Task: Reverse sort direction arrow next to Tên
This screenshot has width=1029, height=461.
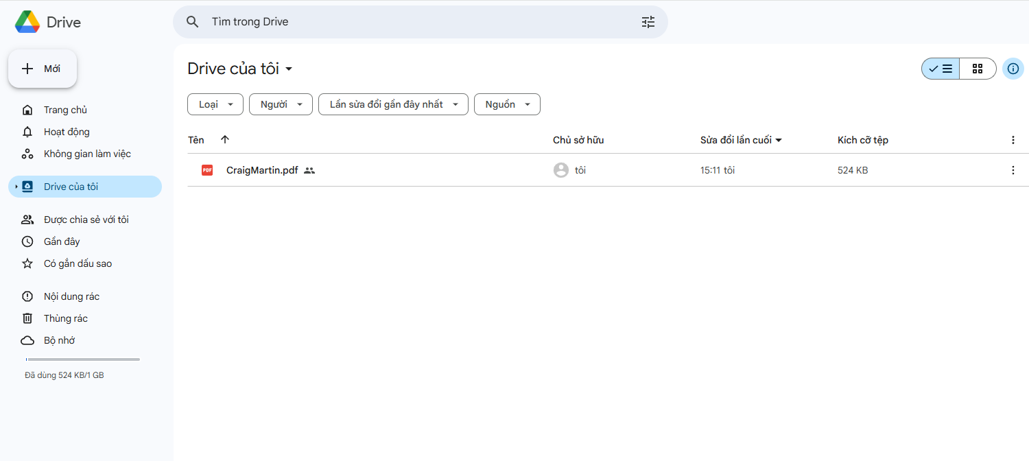Action: tap(225, 140)
